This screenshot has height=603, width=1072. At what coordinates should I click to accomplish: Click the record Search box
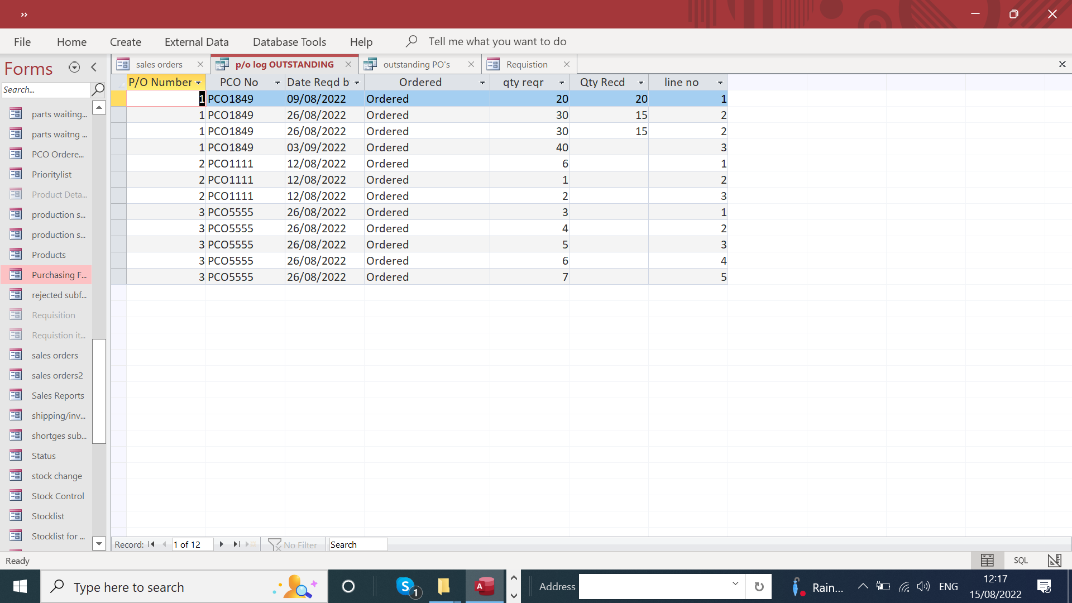tap(358, 545)
